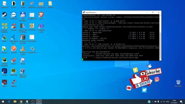This screenshot has width=185, height=104.
Task: Open the TeamViewer desktop shortcut
Action: click(x=14, y=16)
